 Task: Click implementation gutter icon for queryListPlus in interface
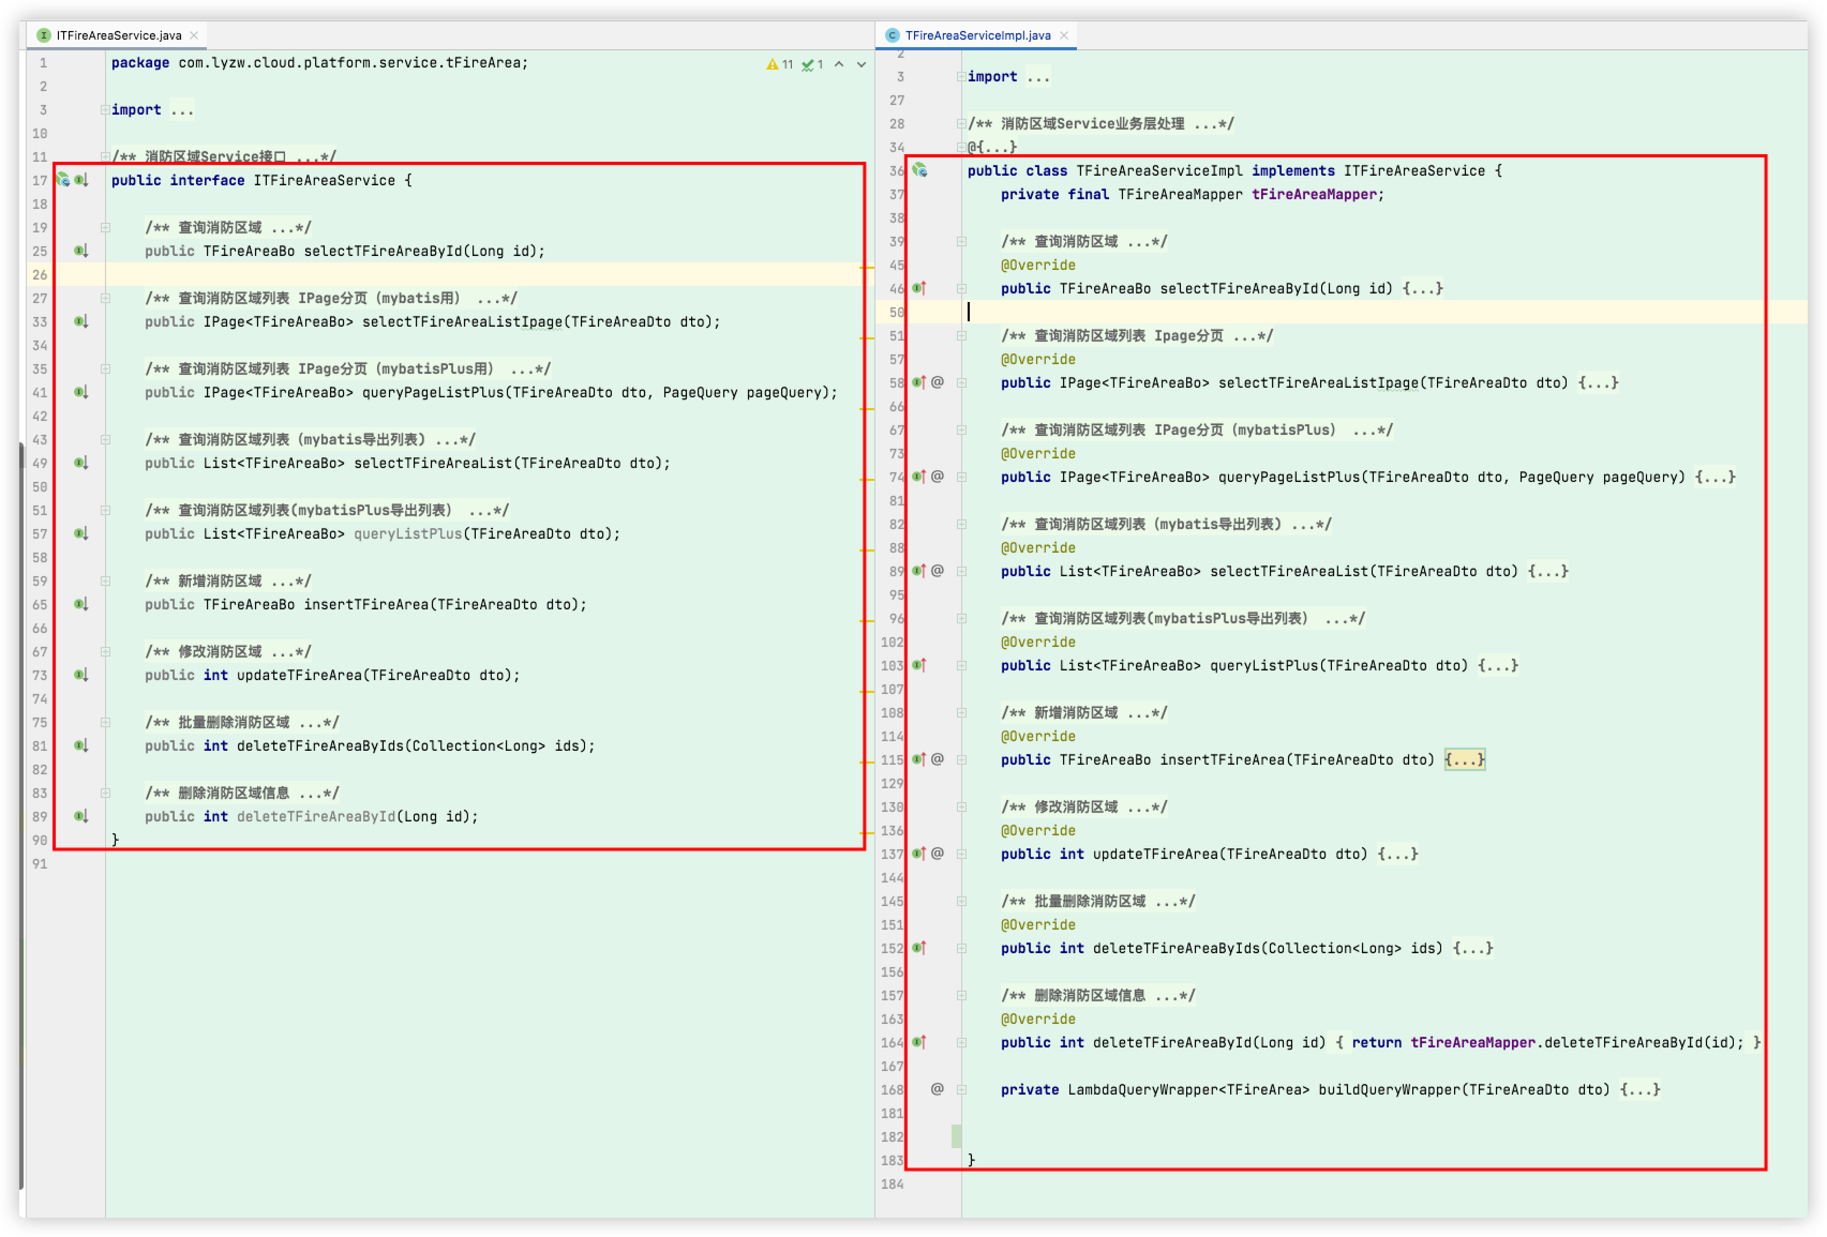[x=81, y=533]
